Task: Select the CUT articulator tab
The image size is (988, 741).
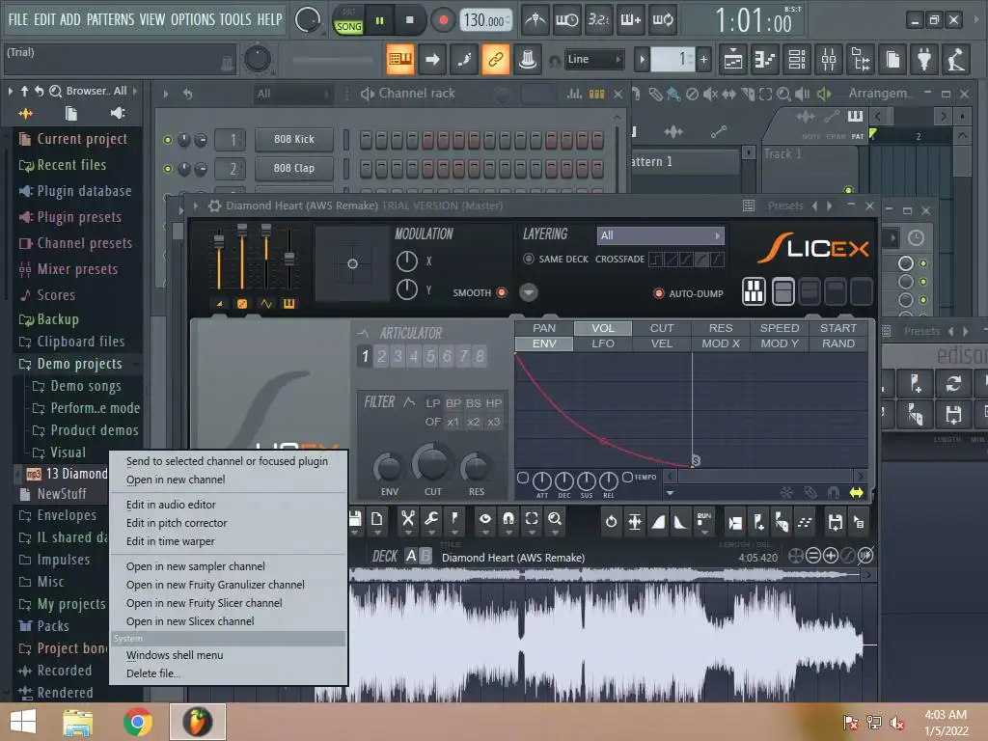Action: pyautogui.click(x=662, y=328)
